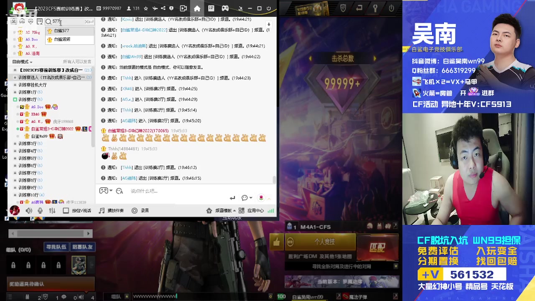This screenshot has height=301, width=535.
Task: Click the [AG嘉玮] link in last notice
Action: click(129, 178)
